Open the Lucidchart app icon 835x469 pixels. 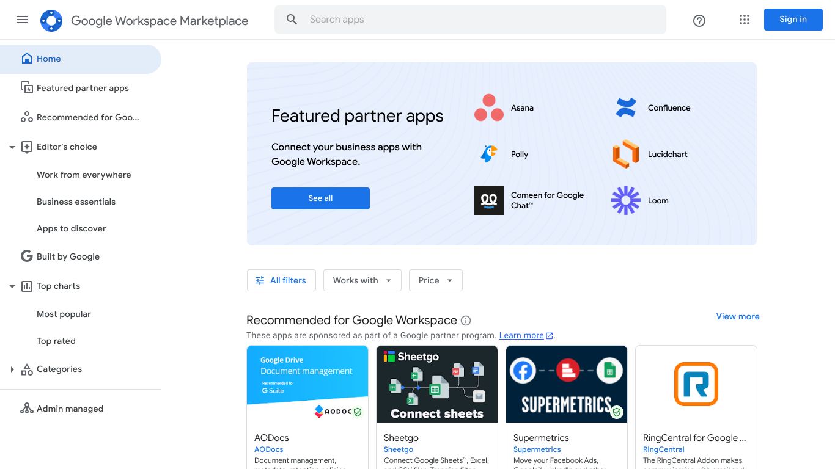626,154
